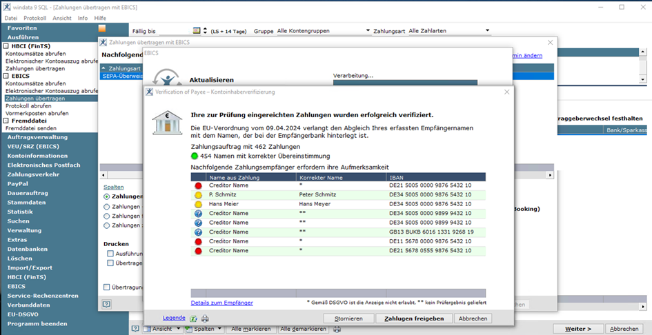Select Kontoinformationen in the left sidebar
Image resolution: width=652 pixels, height=335 pixels.
click(x=32, y=156)
